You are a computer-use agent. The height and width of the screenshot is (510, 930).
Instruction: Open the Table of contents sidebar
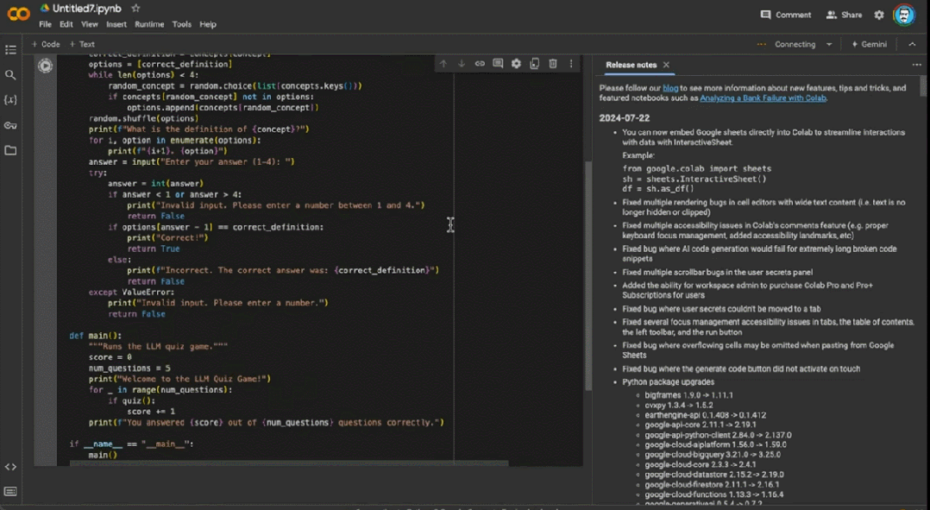(x=10, y=50)
